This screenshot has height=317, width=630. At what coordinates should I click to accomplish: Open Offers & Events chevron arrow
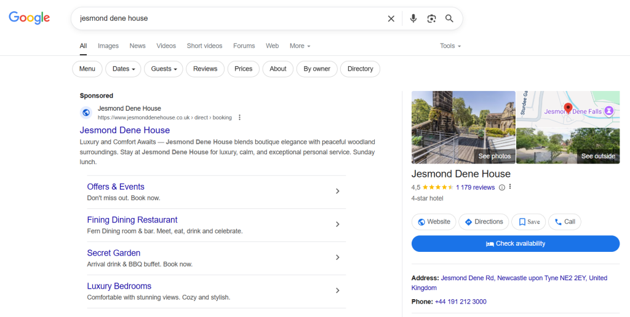[338, 191]
